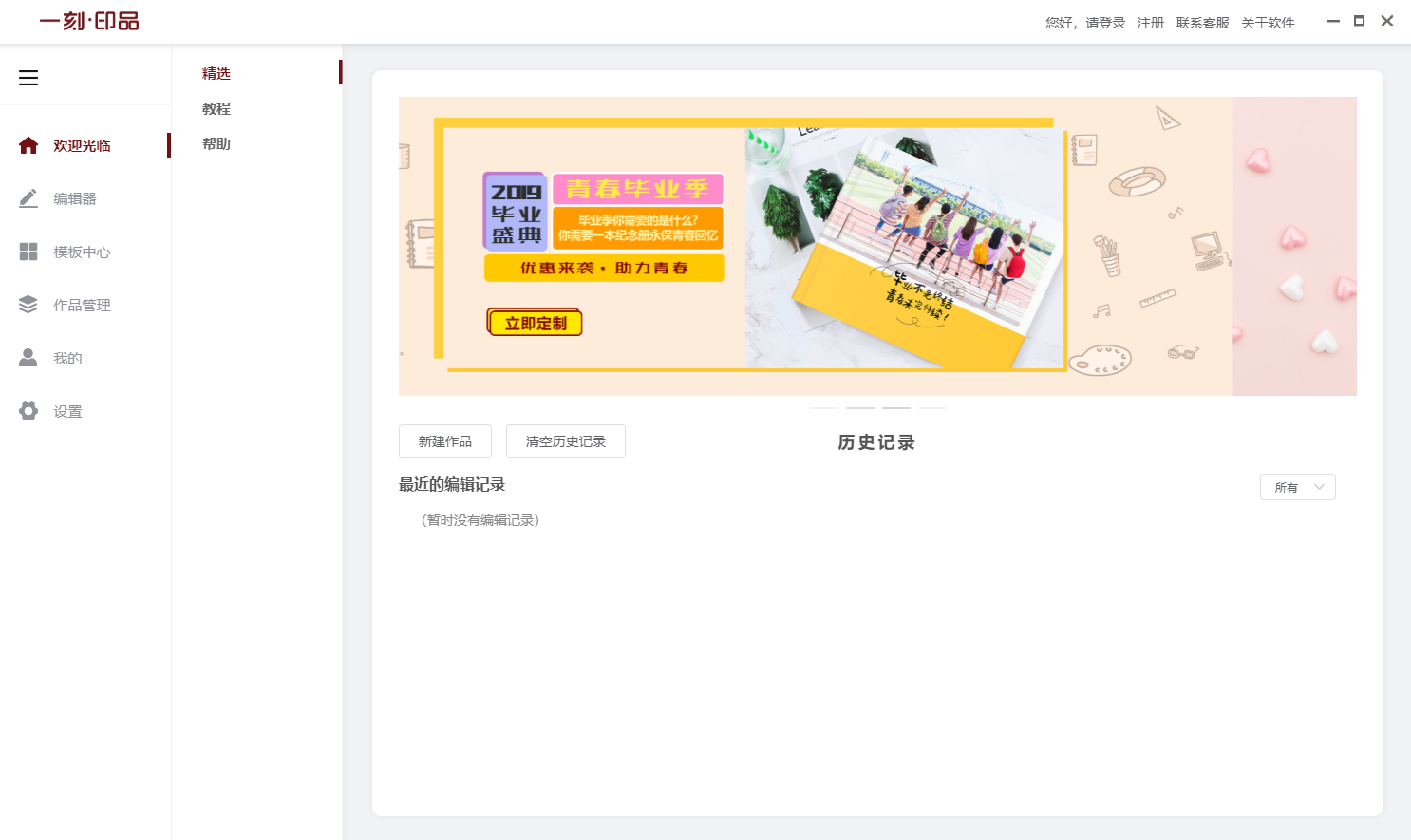Screen dimensions: 1411x840
Task: Click 立即定制 on the graduation banner
Action: [535, 322]
